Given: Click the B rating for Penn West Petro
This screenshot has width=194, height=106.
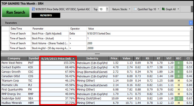Looking at the screenshot, I should pyautogui.click(x=179, y=63).
